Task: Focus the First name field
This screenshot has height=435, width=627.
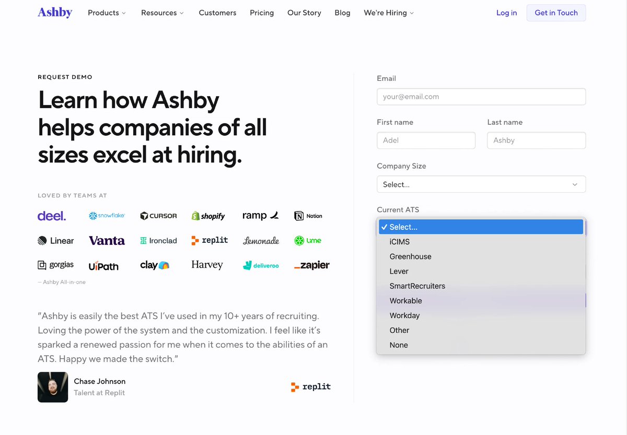Action: [426, 140]
